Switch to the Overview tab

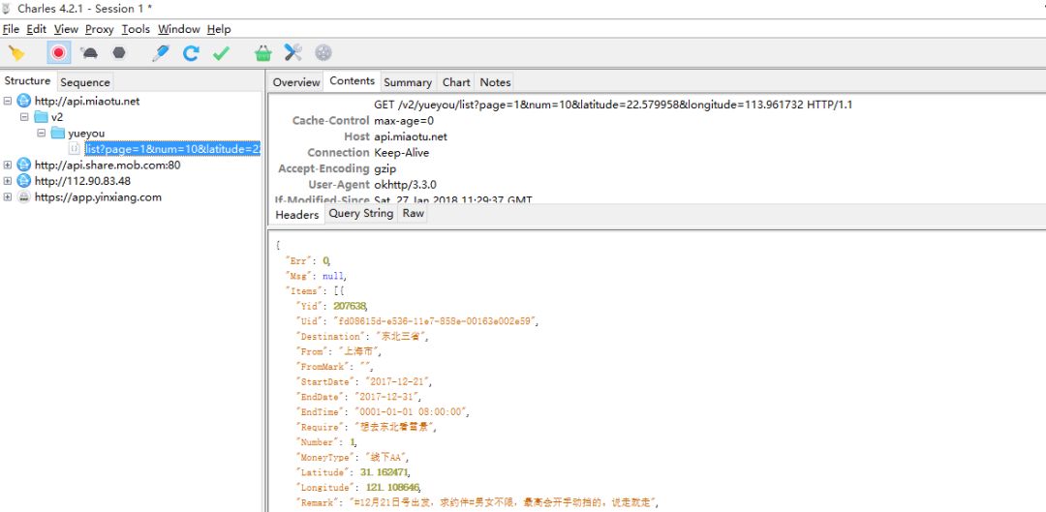coord(296,82)
